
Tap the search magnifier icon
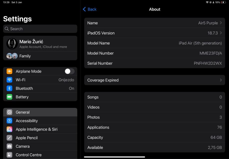coord(6,29)
